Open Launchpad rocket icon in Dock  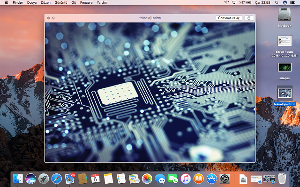tap(44, 179)
